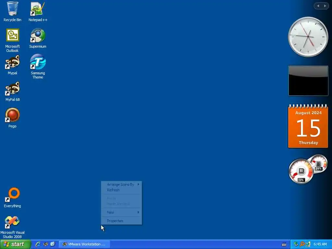332x249 pixels.
Task: Click the sidebar next gadget arrow
Action: [x=325, y=6]
